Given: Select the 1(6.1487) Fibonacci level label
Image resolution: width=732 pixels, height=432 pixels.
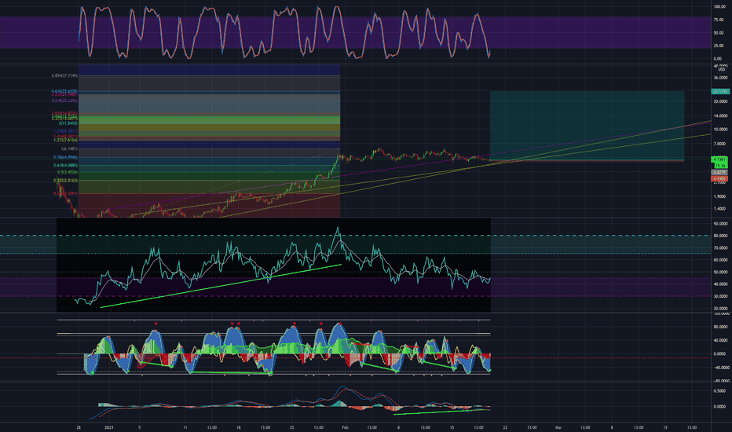Looking at the screenshot, I should [x=69, y=149].
